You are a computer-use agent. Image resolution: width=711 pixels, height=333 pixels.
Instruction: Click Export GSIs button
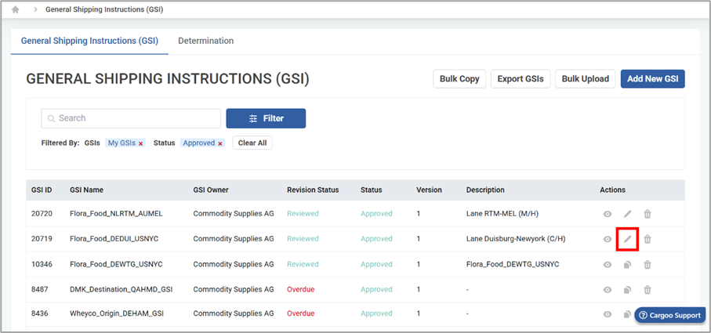point(521,79)
